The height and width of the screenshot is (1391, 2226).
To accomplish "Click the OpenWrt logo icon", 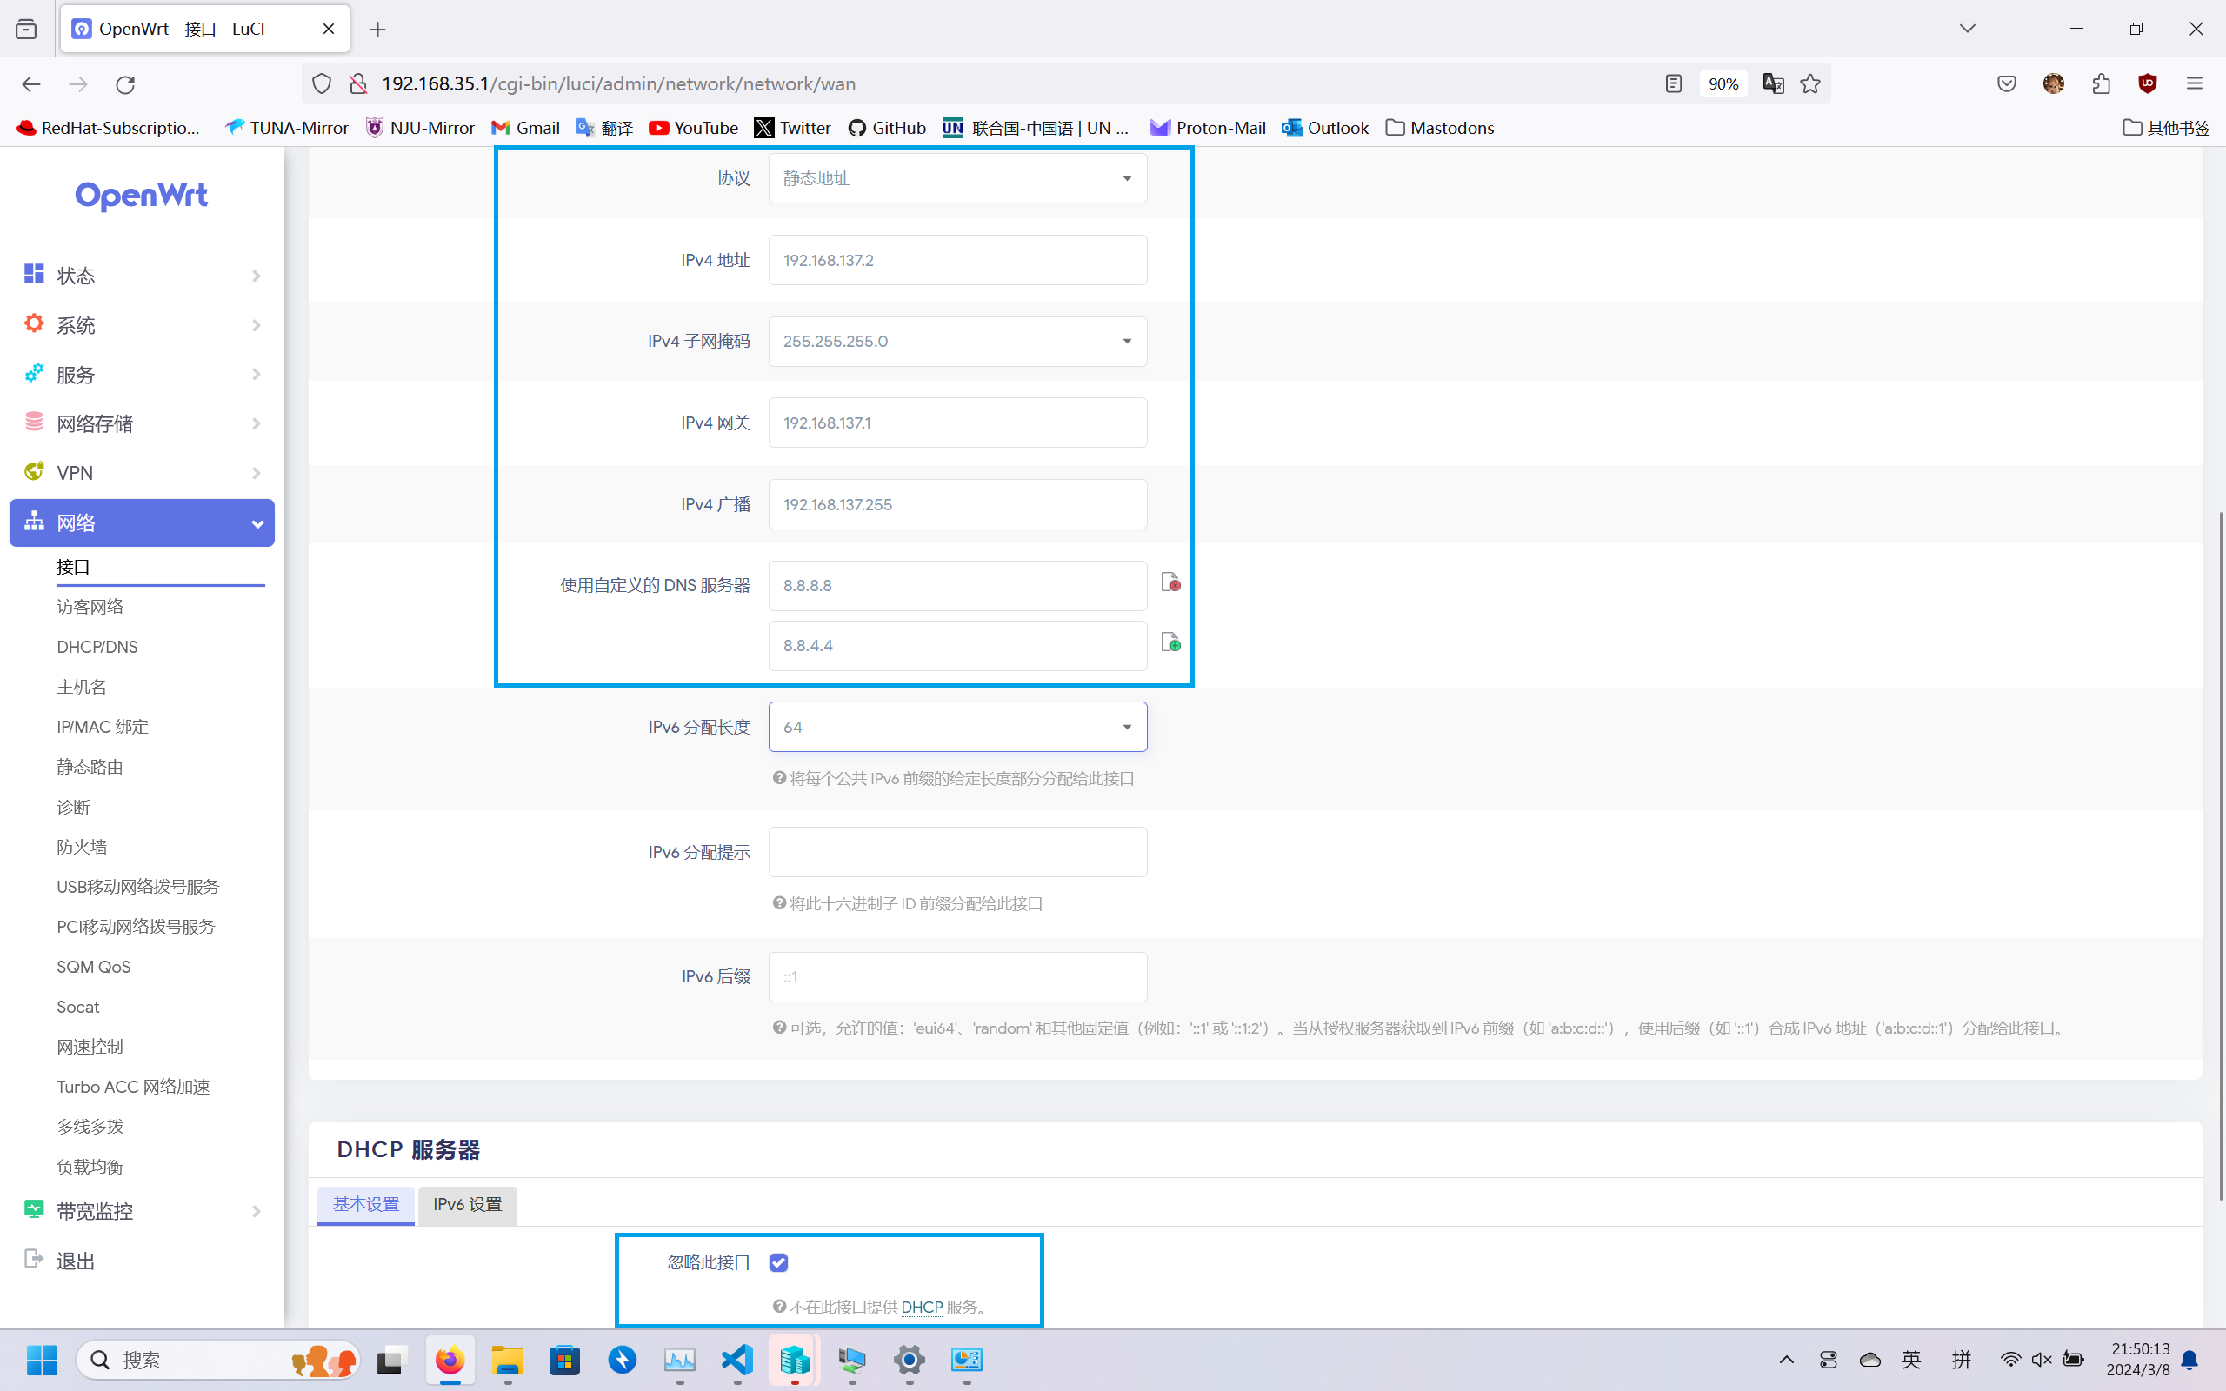I will [x=143, y=194].
